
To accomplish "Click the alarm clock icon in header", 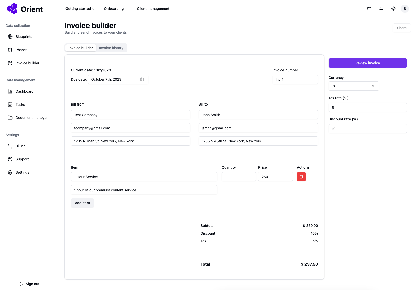I will (x=369, y=9).
